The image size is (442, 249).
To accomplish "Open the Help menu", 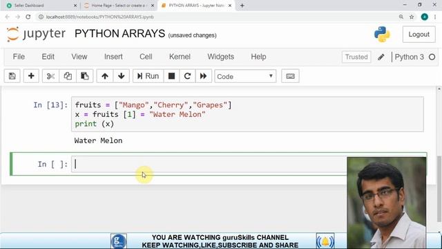I will click(x=258, y=57).
